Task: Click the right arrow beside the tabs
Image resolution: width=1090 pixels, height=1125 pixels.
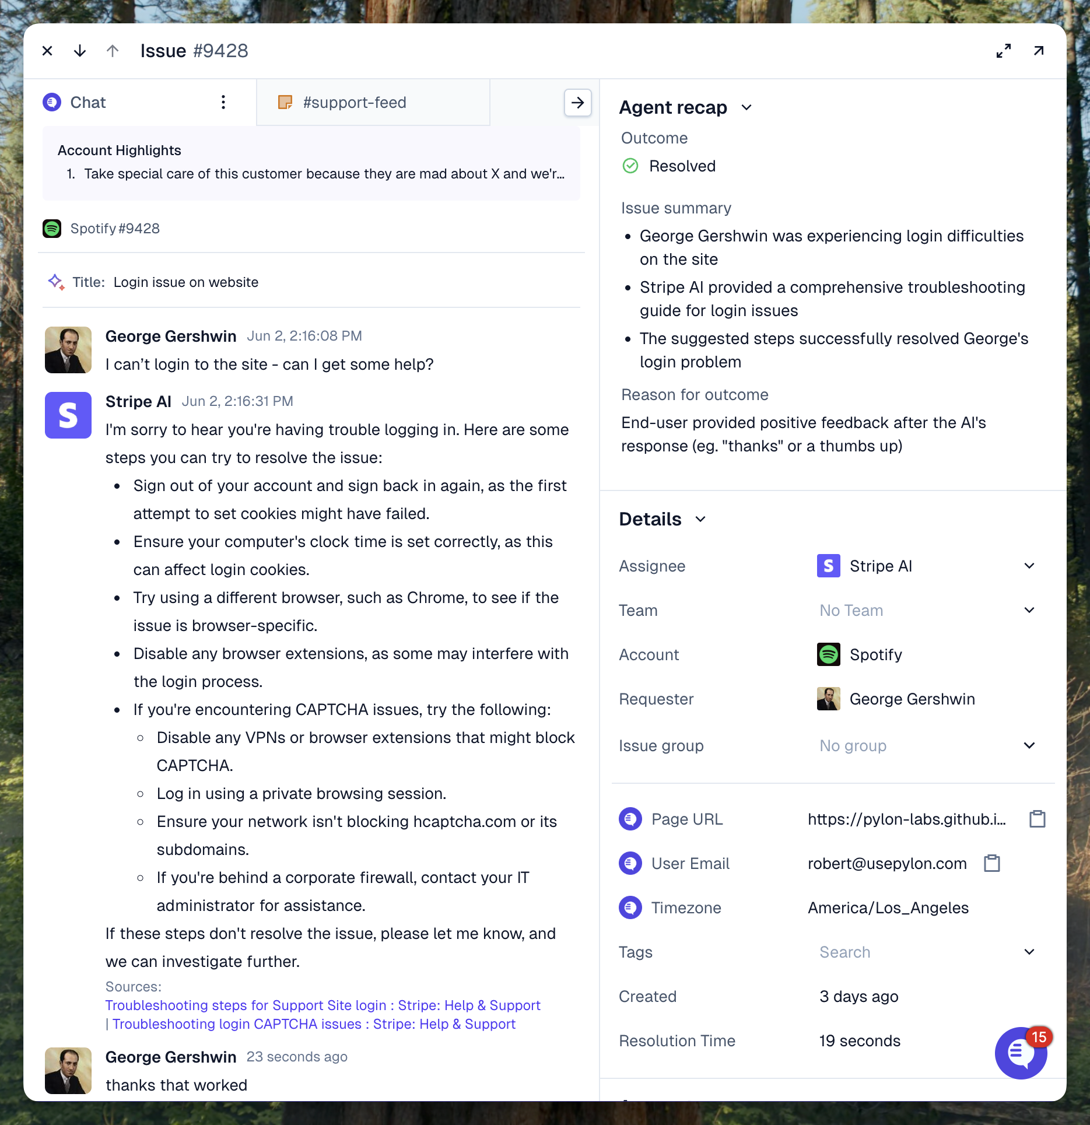Action: (x=577, y=103)
